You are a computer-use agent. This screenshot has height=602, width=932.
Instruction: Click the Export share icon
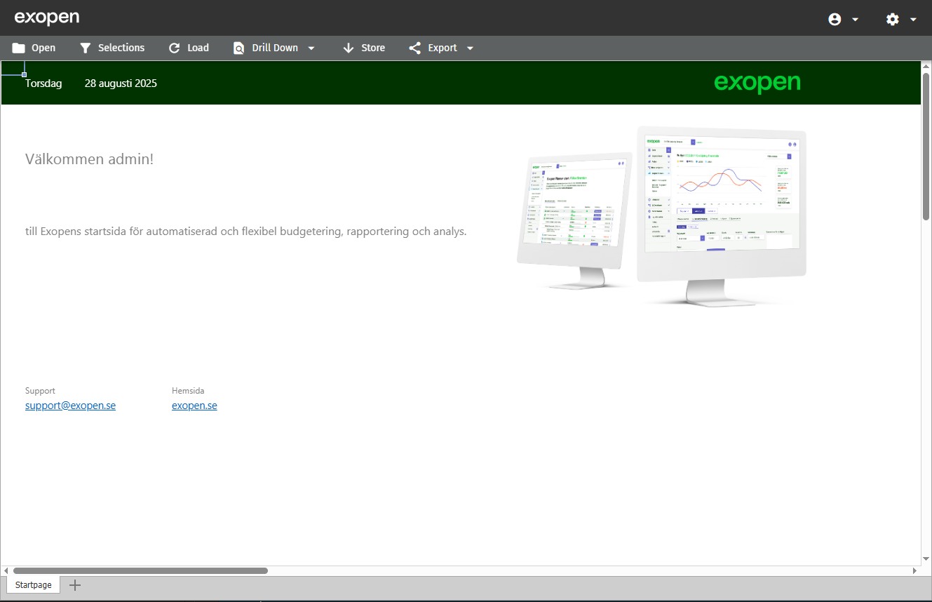(415, 48)
